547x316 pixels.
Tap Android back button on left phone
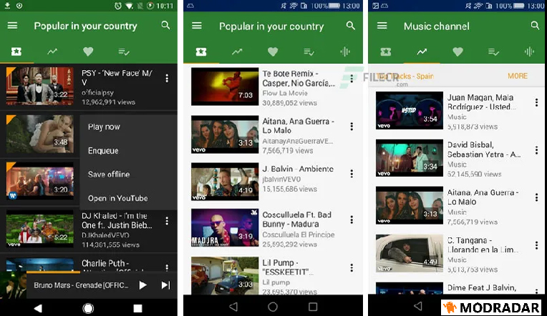(38, 308)
